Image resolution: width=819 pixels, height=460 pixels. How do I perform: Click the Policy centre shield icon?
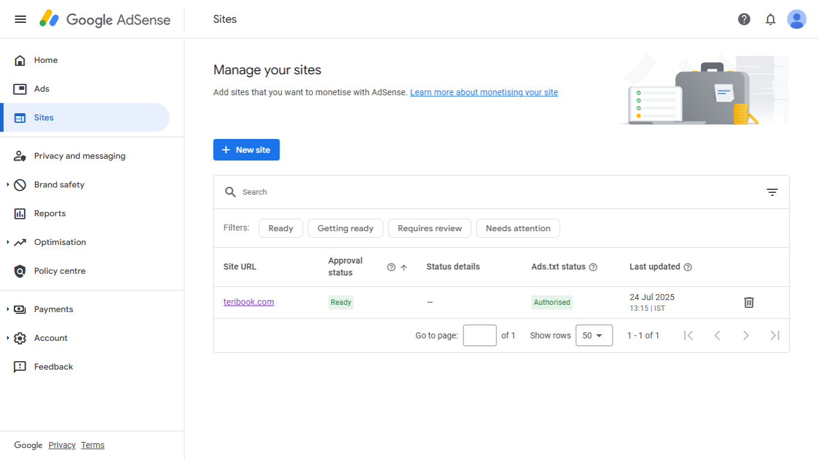coord(20,271)
